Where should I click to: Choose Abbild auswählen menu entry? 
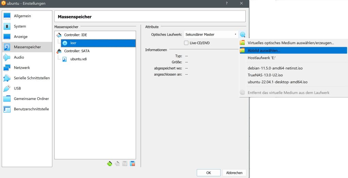pos(293,51)
